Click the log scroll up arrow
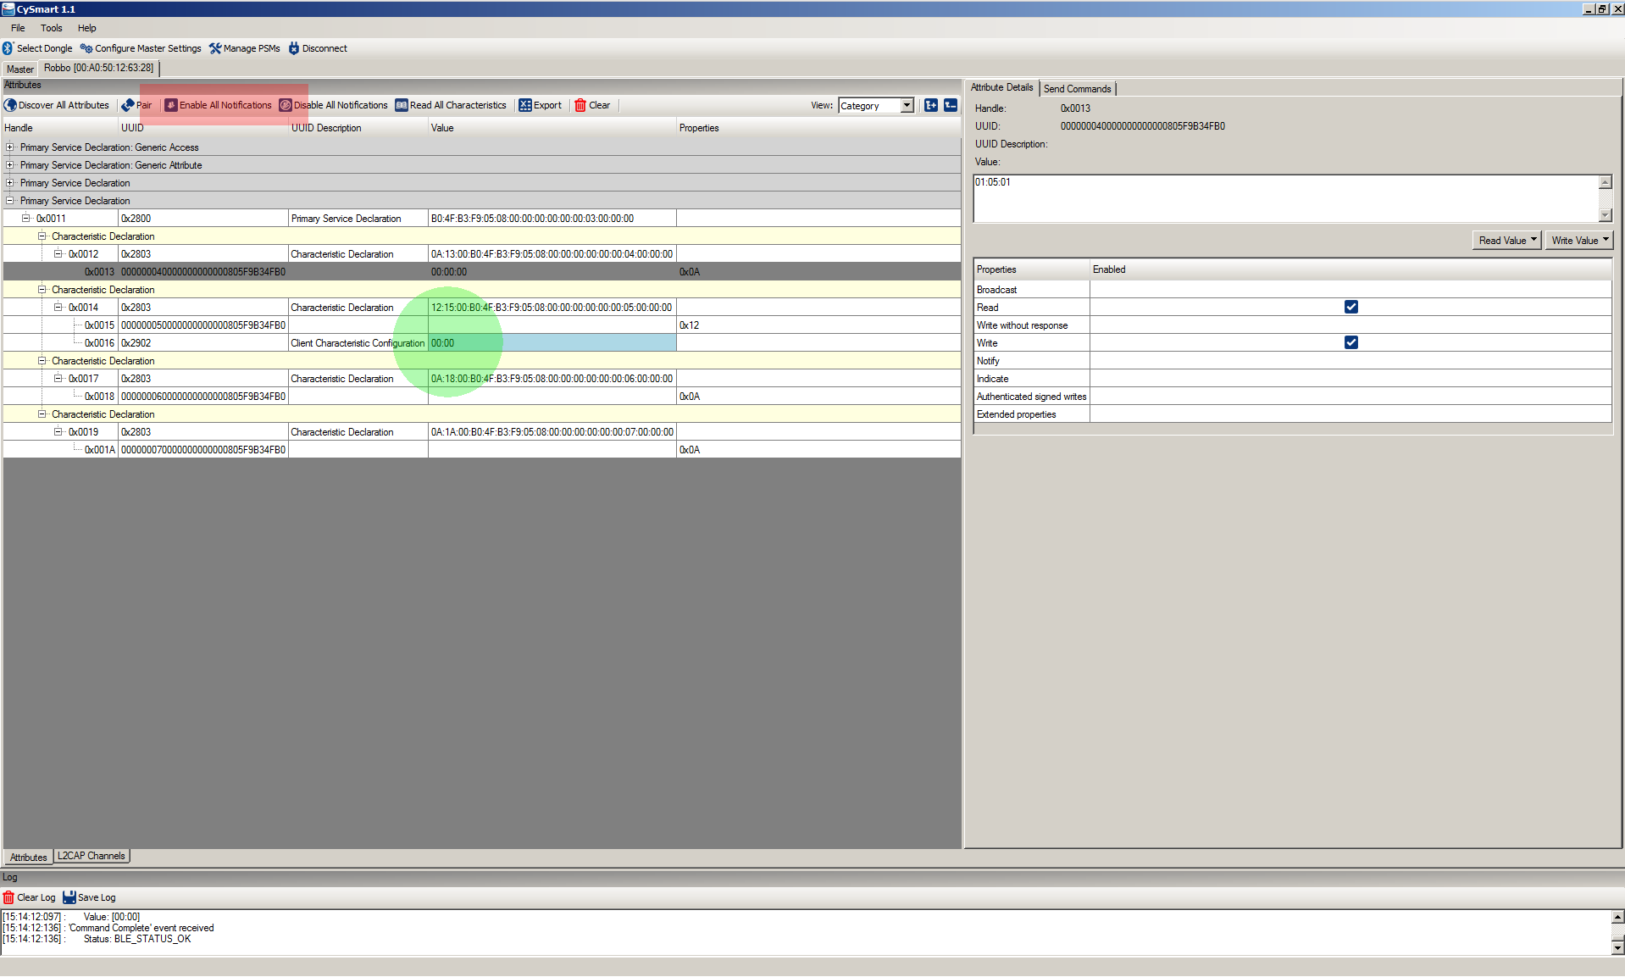This screenshot has width=1625, height=977. 1617,917
